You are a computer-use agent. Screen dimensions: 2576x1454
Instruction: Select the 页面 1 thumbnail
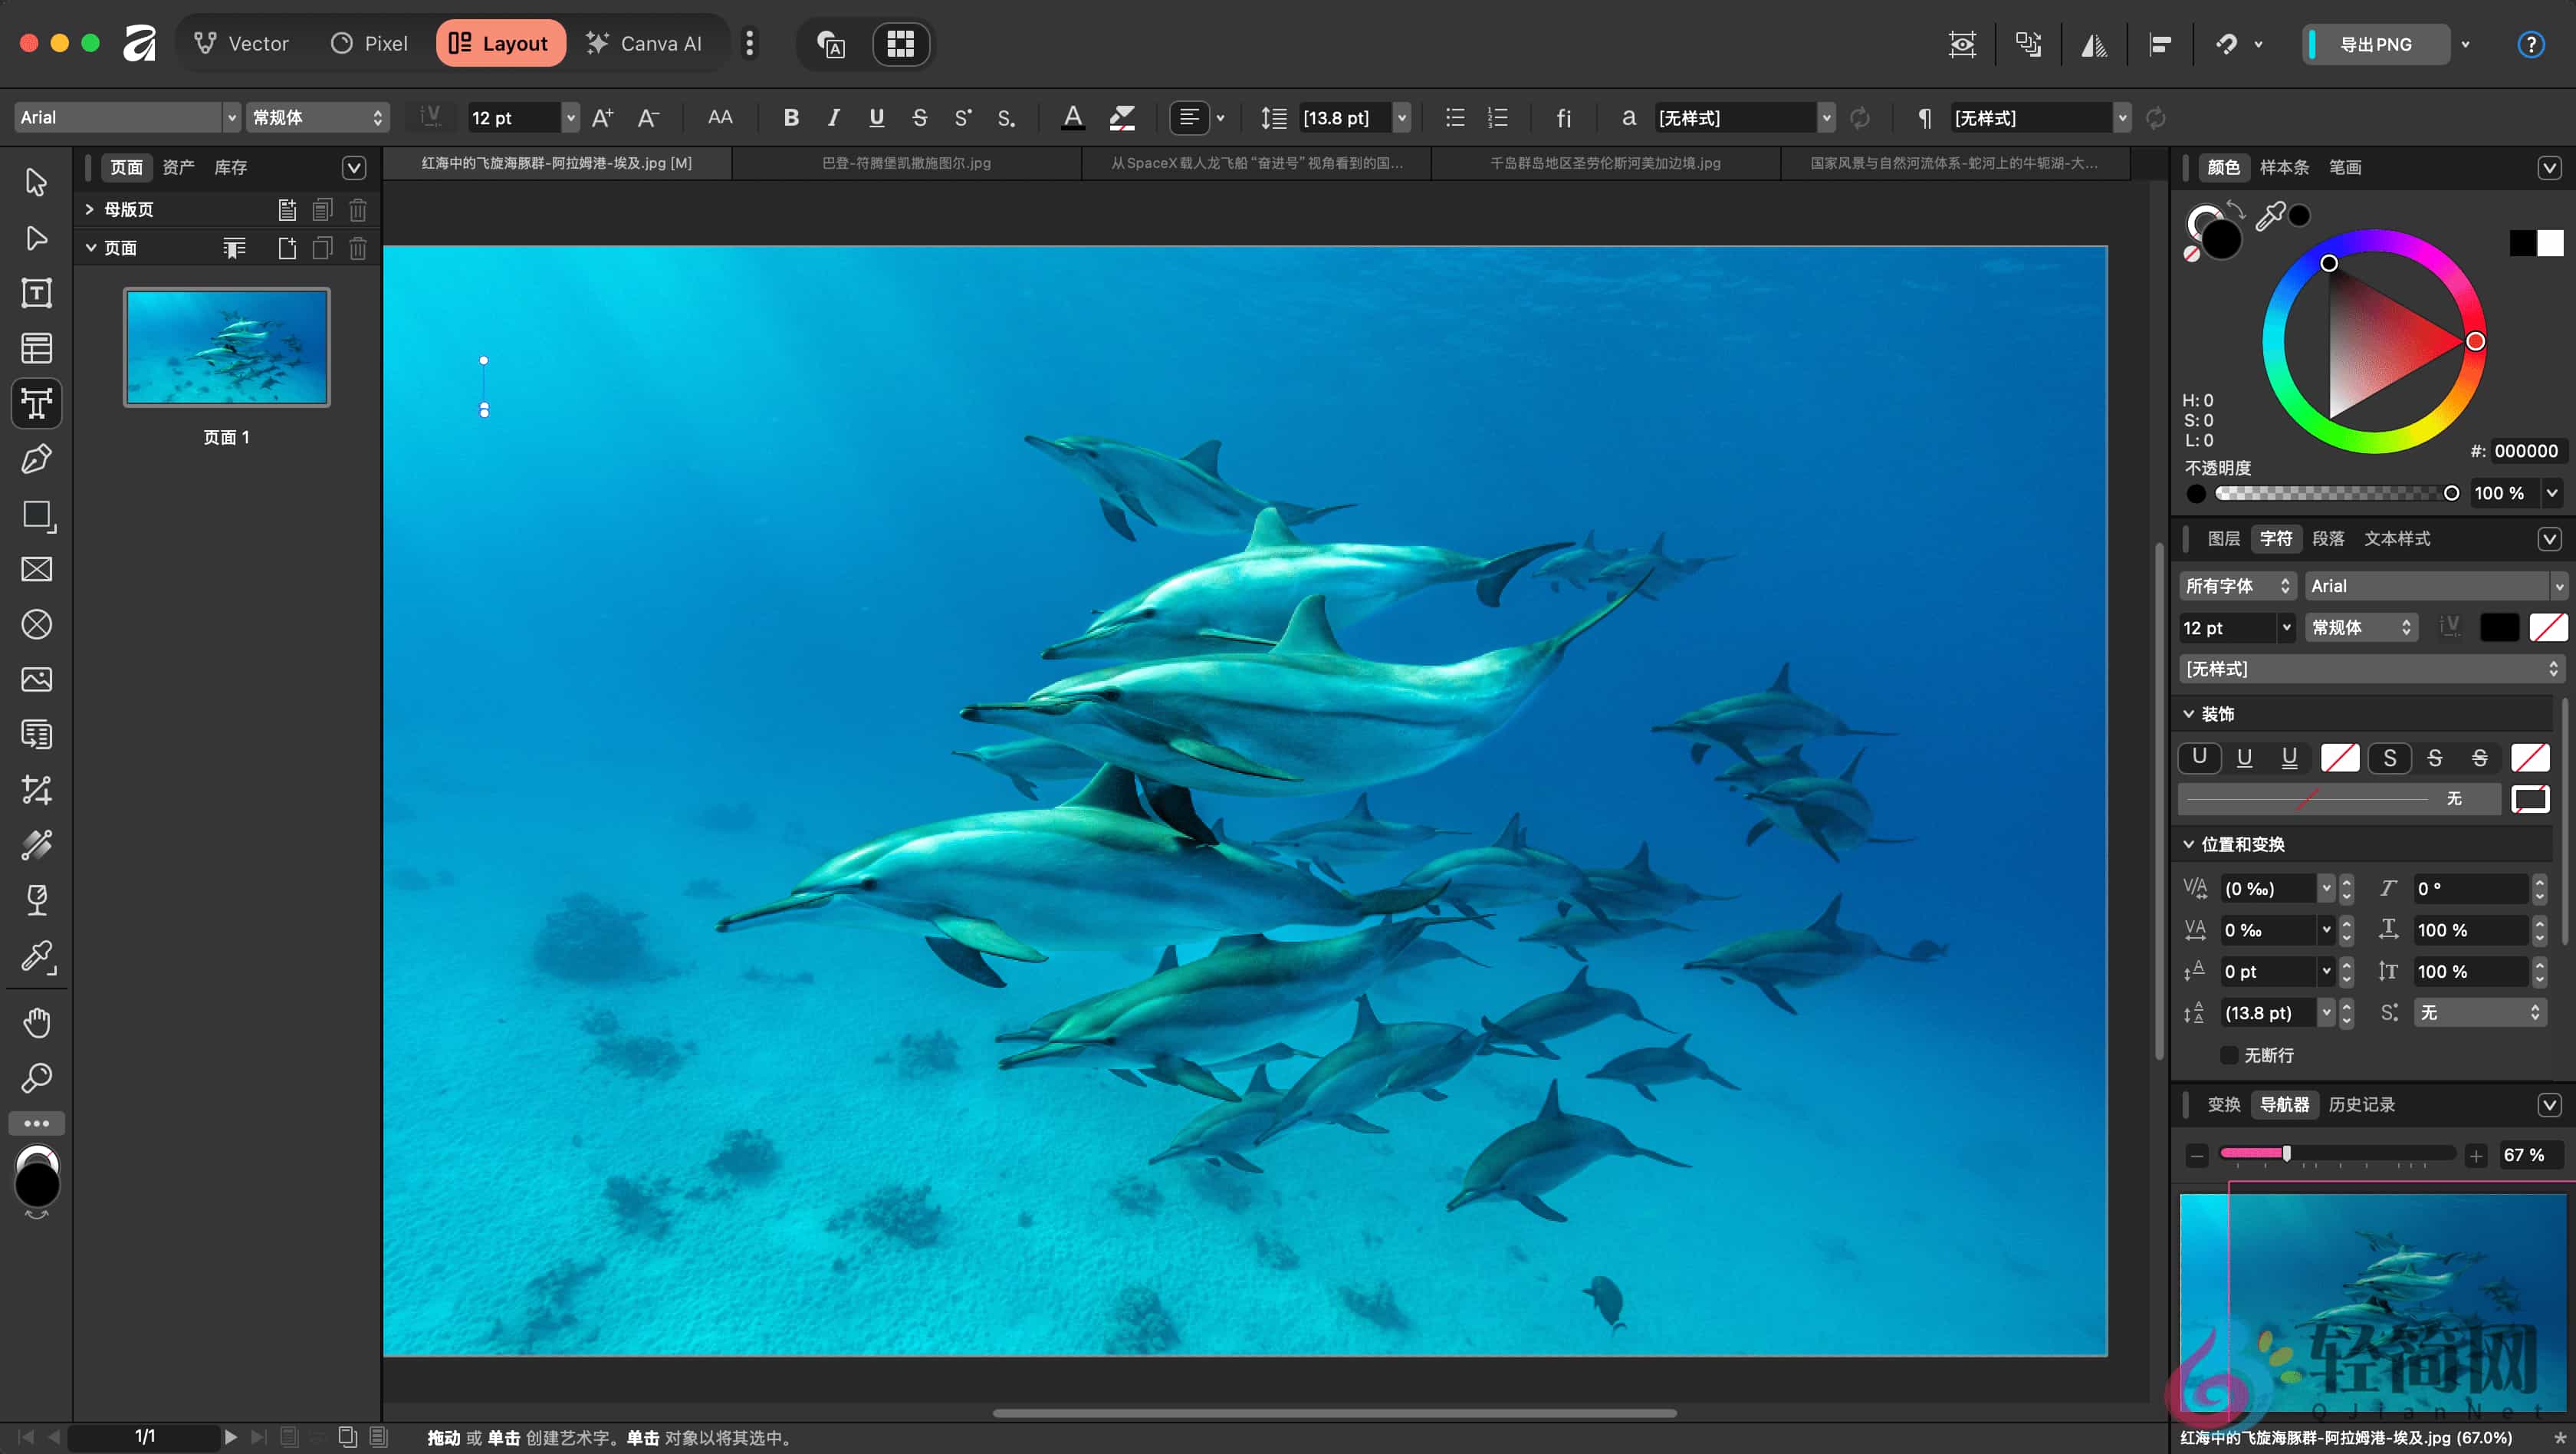227,347
